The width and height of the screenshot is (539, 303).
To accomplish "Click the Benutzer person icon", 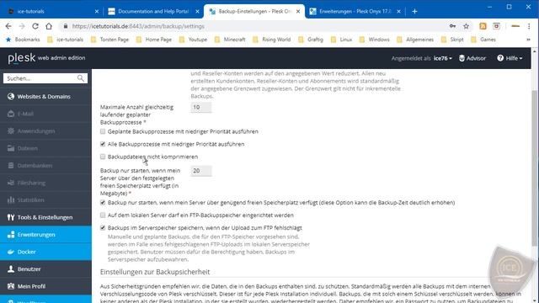I will point(11,269).
